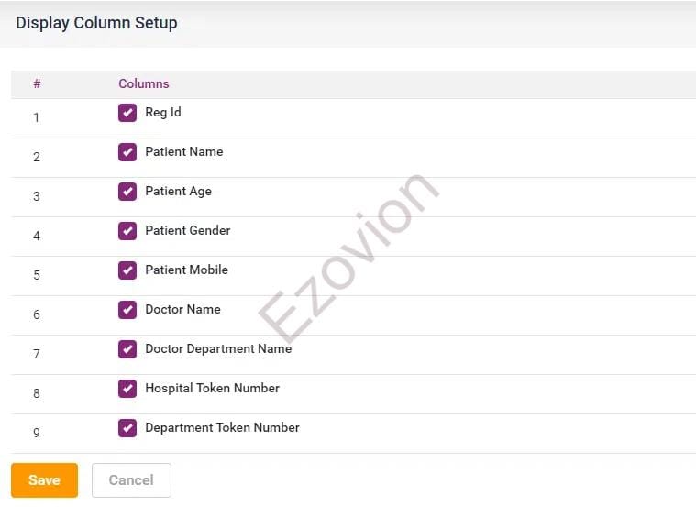The image size is (696, 507).
Task: Uncheck the Doctor Name checkbox
Action: pyautogui.click(x=127, y=310)
